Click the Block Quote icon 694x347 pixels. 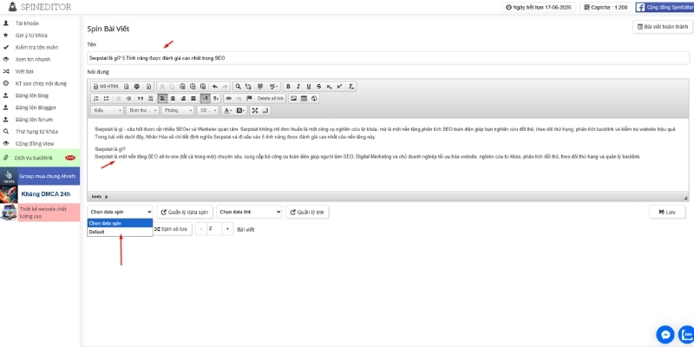(141, 98)
